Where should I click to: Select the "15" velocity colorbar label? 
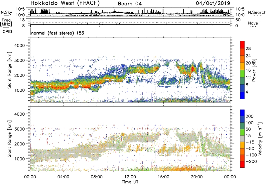tap(248, 136)
